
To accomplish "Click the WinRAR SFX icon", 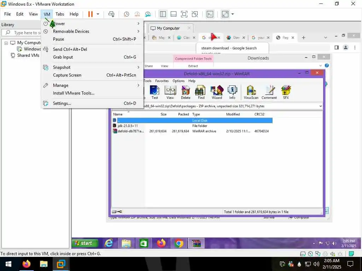I will point(286,92).
